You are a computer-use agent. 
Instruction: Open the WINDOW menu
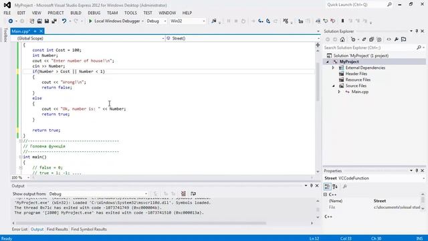[x=167, y=13]
